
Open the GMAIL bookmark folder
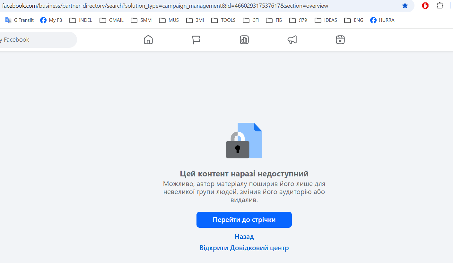111,20
